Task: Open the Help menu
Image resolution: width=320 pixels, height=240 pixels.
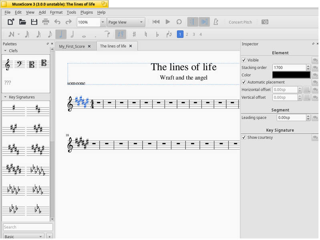Action: tap(101, 12)
